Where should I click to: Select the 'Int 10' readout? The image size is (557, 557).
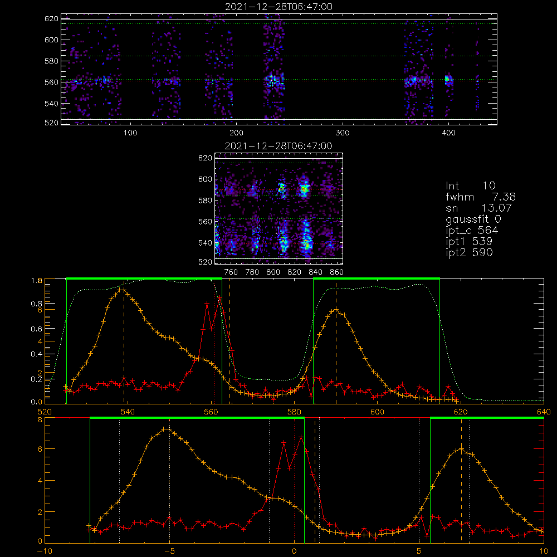coord(471,185)
